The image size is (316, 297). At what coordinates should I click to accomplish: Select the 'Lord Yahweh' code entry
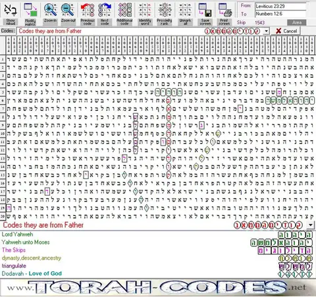click(x=17, y=234)
